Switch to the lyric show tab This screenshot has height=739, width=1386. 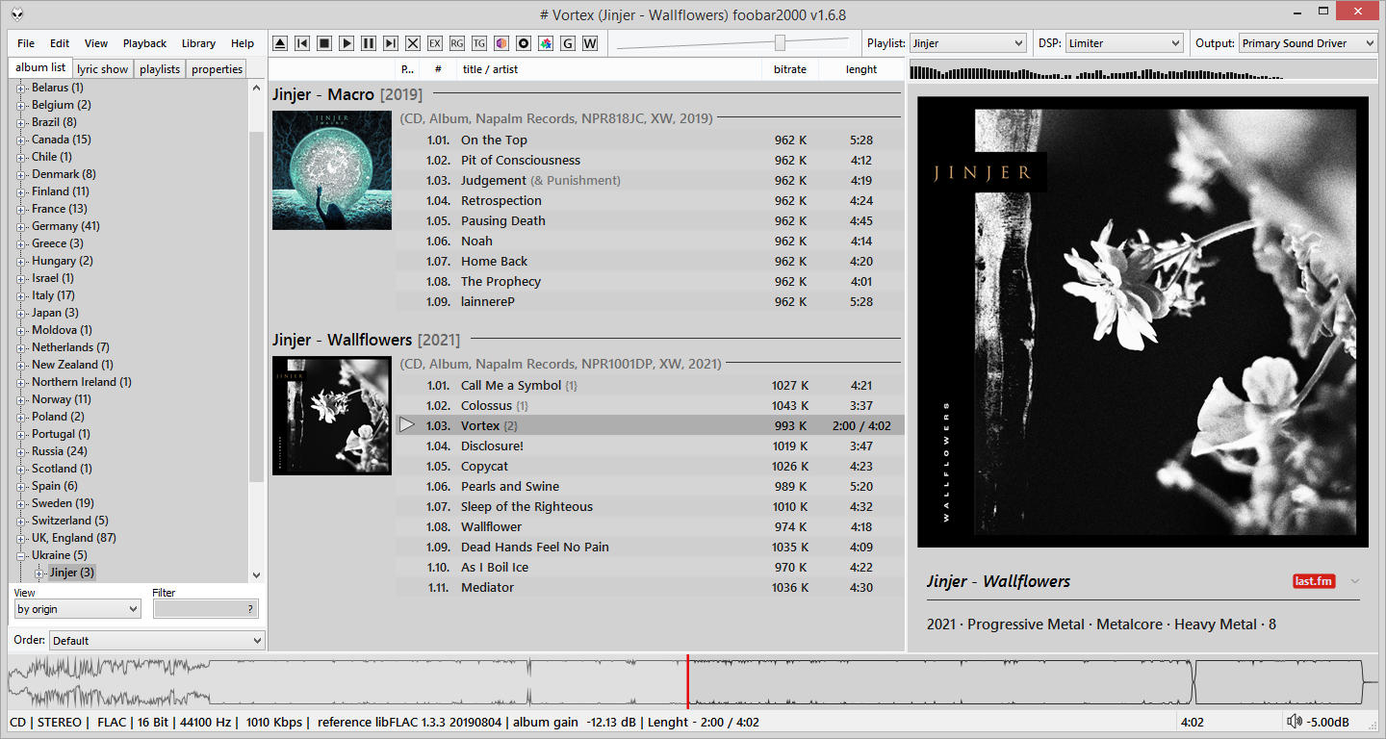pos(102,69)
